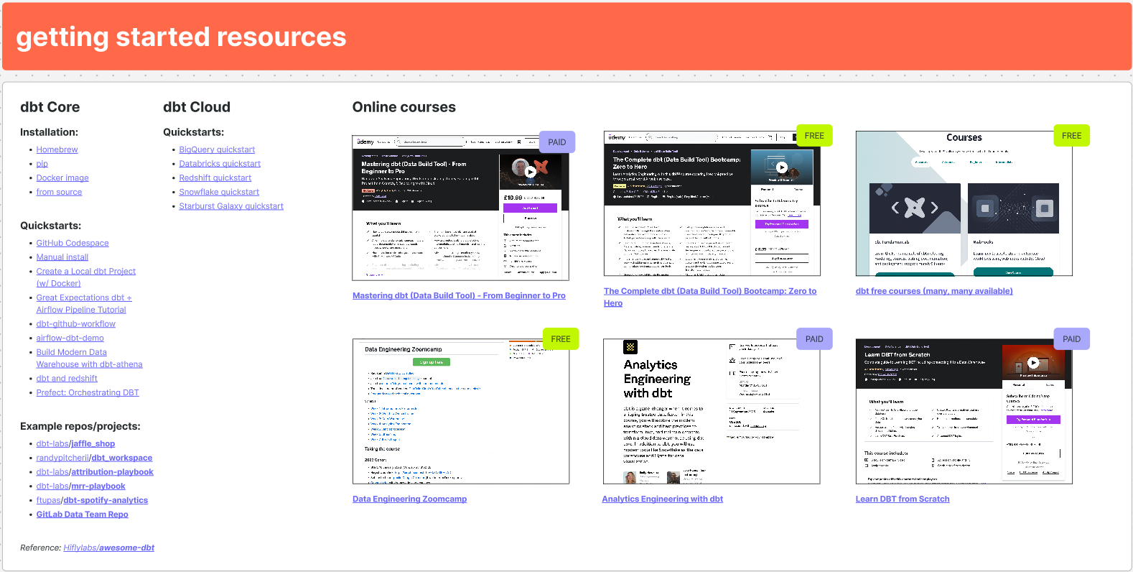Click the Complete dbt Bootcamp course thumbnail
Screen dimensions: 1133x572
pos(712,203)
